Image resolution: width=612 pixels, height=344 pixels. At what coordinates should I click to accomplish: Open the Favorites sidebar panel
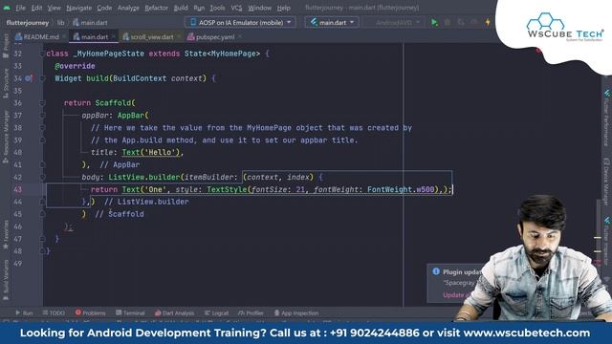pos(6,235)
